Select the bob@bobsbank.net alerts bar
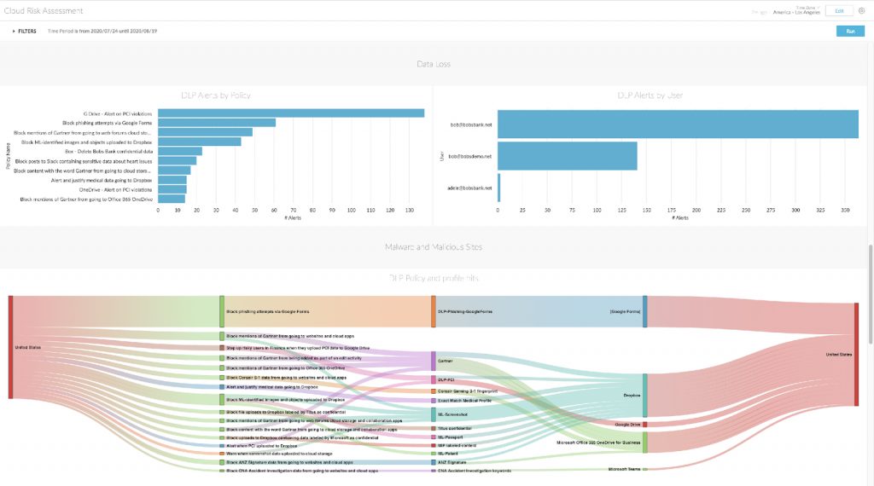This screenshot has height=486, width=874. pos(678,124)
